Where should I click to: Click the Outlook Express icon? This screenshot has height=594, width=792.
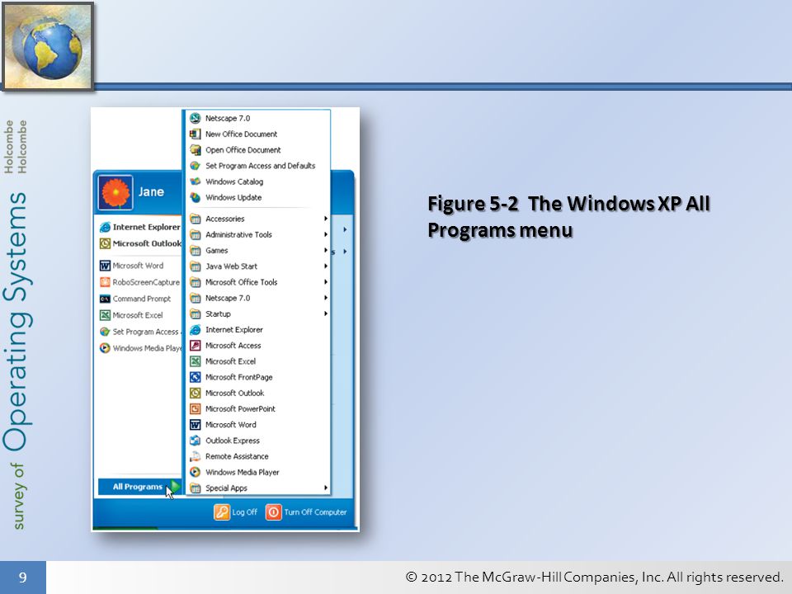[195, 441]
